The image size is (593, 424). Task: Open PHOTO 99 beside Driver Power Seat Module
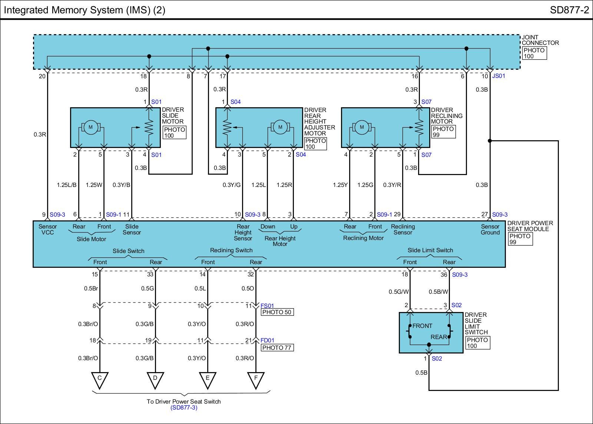(520, 239)
